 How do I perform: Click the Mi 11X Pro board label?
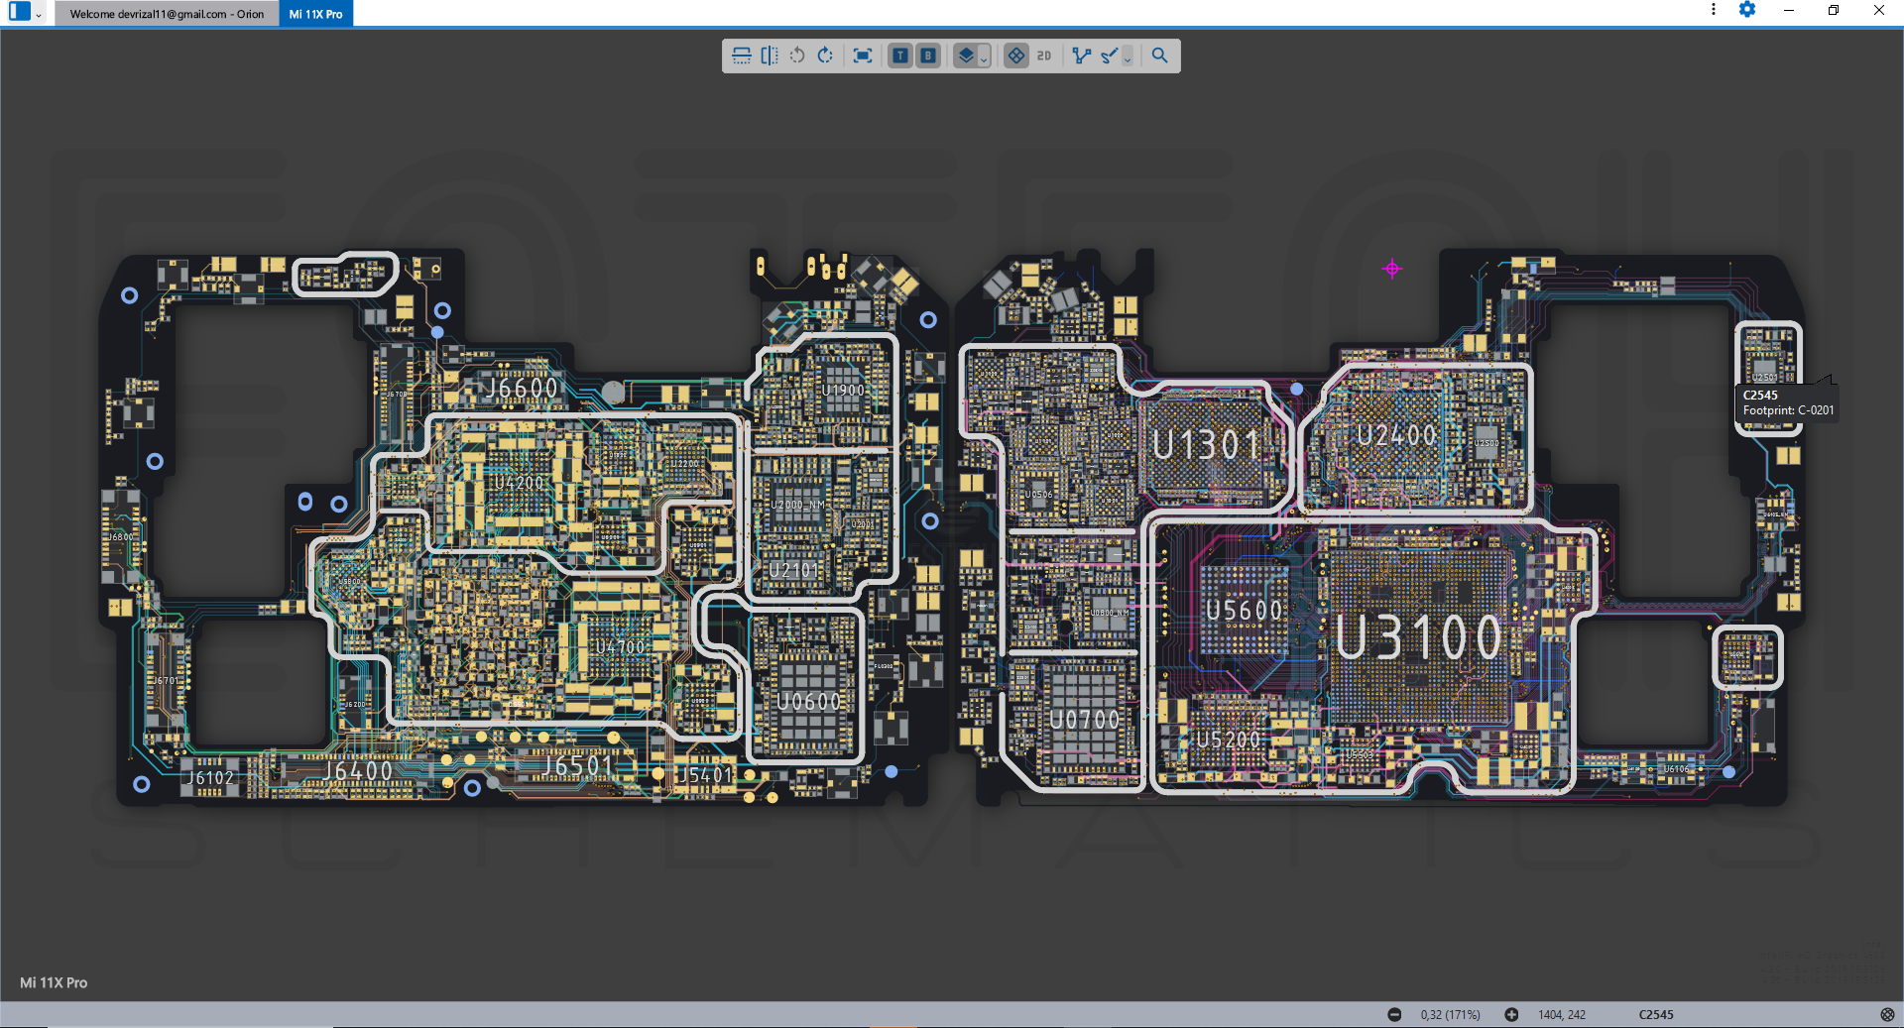[x=54, y=982]
